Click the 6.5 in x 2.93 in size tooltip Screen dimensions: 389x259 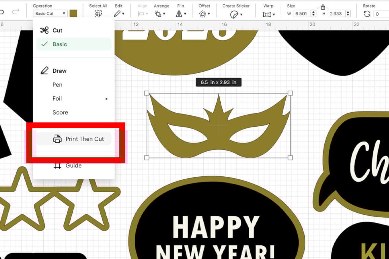pos(218,82)
